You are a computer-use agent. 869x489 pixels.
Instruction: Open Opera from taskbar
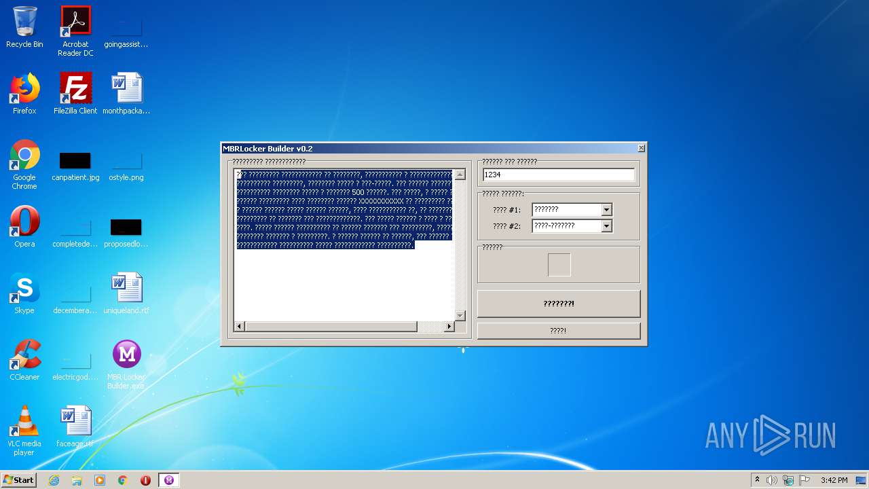[145, 480]
